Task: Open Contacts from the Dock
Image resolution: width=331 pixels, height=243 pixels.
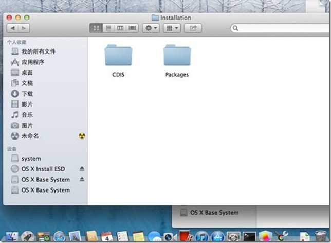Action: coord(91,236)
